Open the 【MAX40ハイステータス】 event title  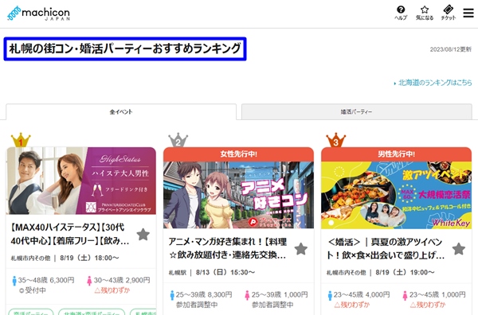[70, 234]
